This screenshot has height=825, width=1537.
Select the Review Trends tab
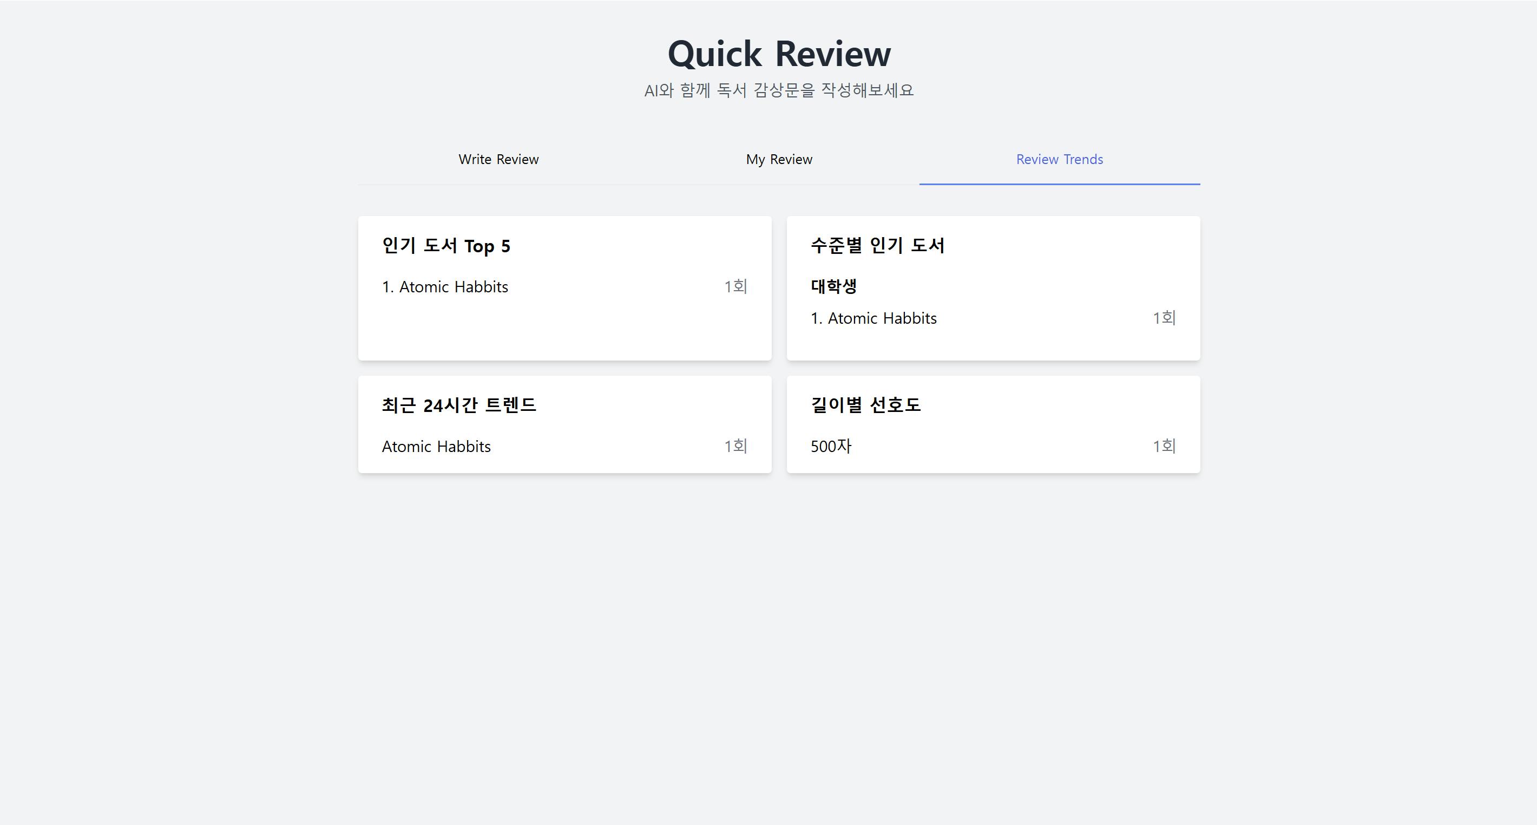click(1059, 159)
